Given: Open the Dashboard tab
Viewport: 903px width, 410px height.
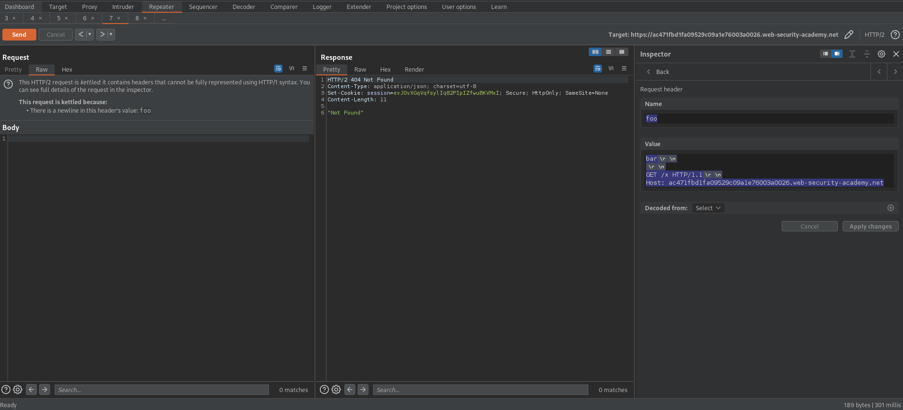Looking at the screenshot, I should click(x=19, y=7).
